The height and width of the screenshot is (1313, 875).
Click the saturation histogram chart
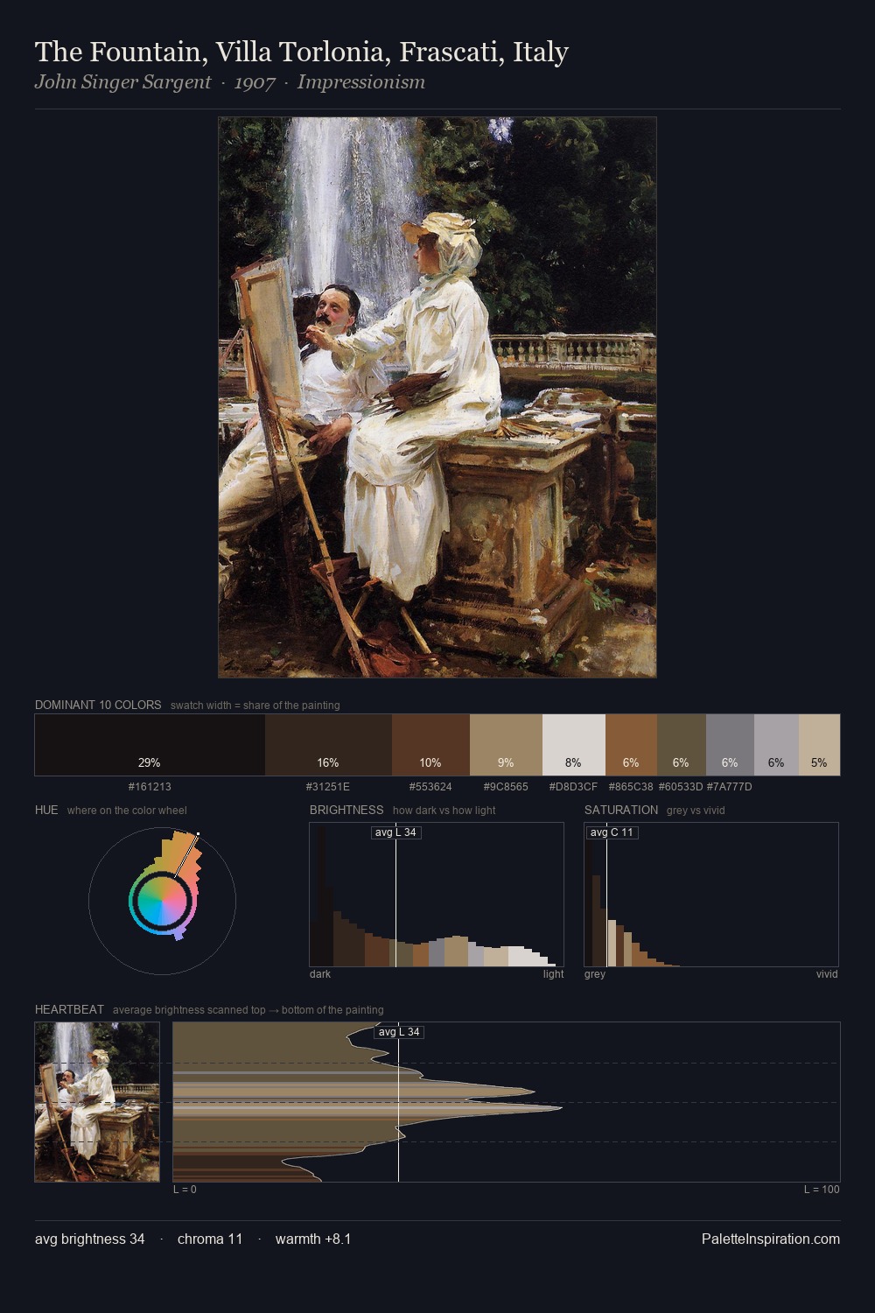(711, 895)
